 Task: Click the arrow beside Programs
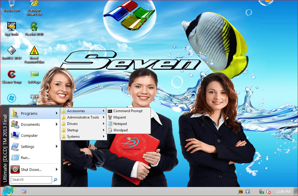click(56, 113)
